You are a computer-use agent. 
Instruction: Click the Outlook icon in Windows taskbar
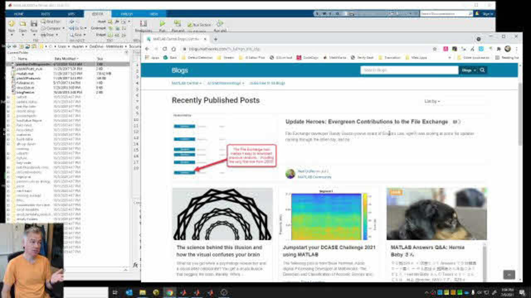(x=129, y=292)
